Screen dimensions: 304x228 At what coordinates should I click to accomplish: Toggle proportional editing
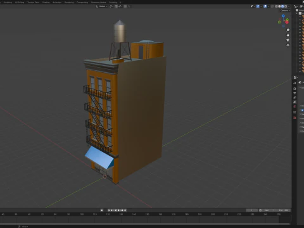point(125,6)
